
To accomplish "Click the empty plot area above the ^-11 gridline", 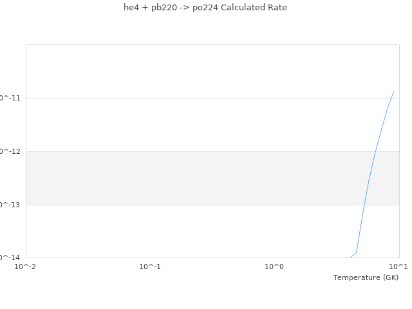I will pyautogui.click(x=193, y=71).
